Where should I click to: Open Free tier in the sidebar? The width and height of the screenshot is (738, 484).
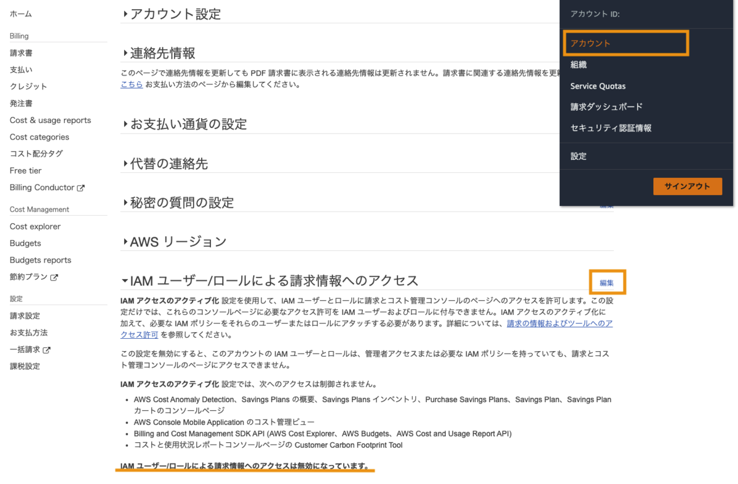26,170
